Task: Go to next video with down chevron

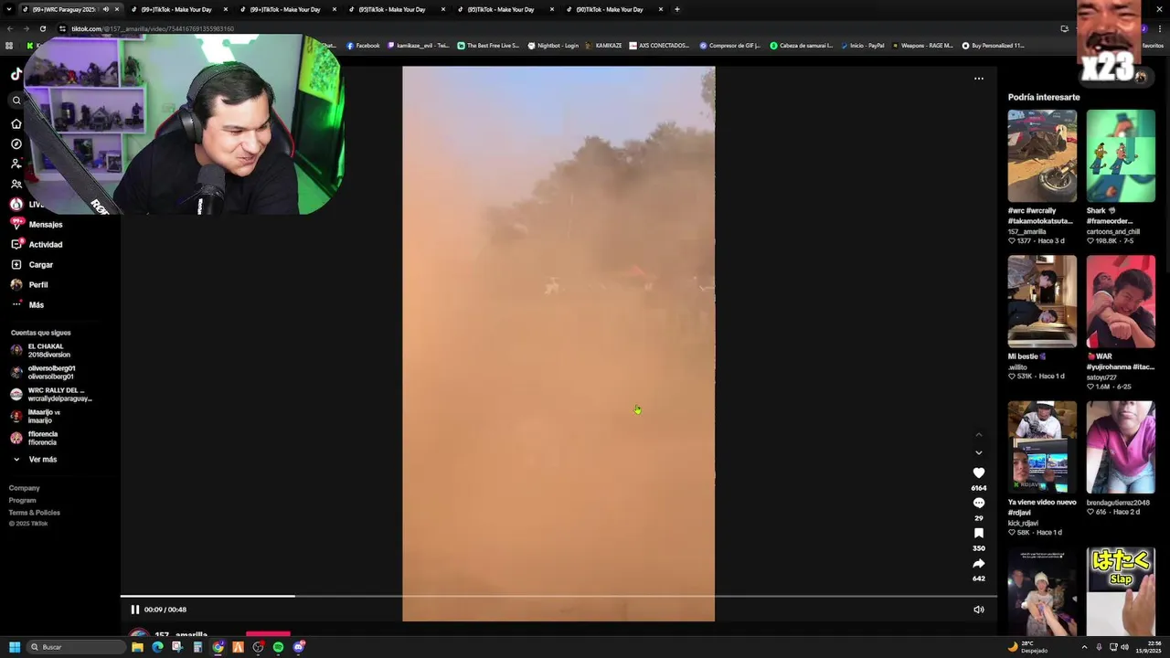Action: coord(979,452)
